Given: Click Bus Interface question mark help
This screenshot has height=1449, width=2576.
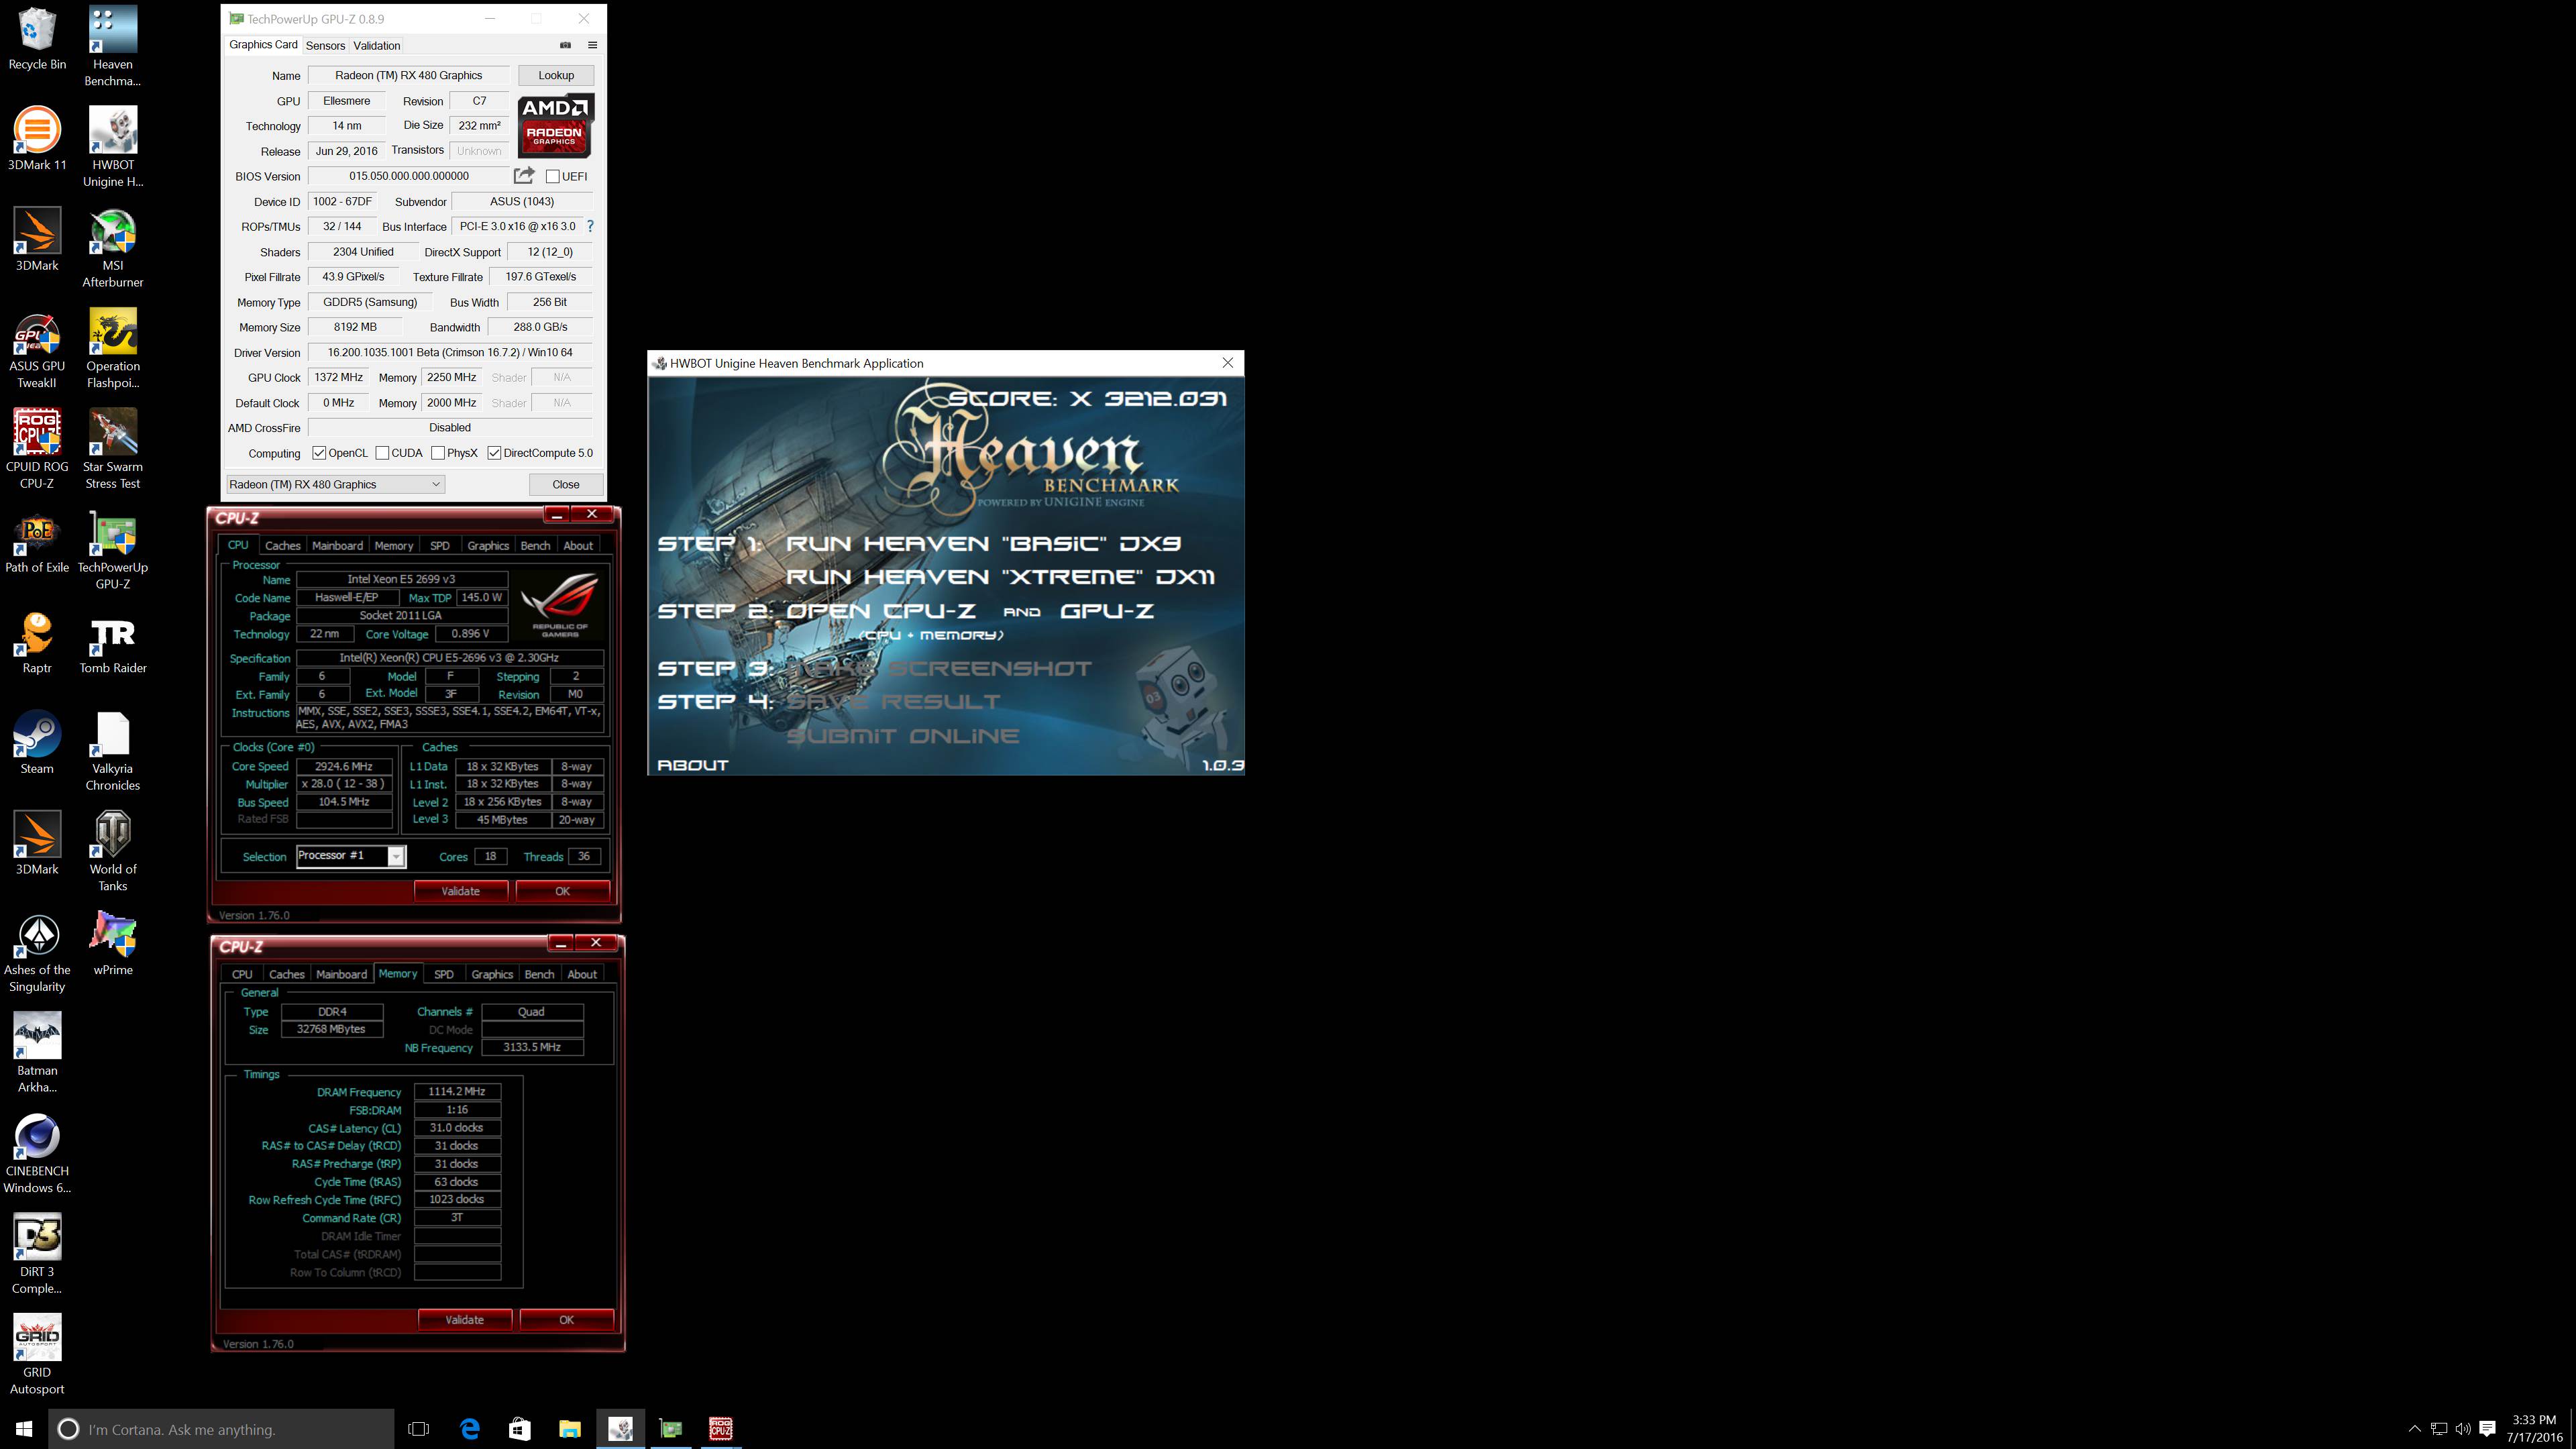Looking at the screenshot, I should point(590,226).
